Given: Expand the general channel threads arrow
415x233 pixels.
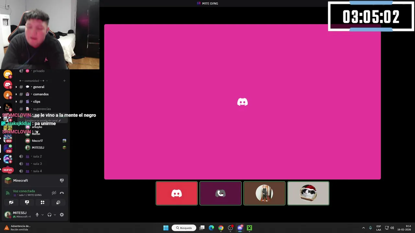Looking at the screenshot, I should (16, 87).
